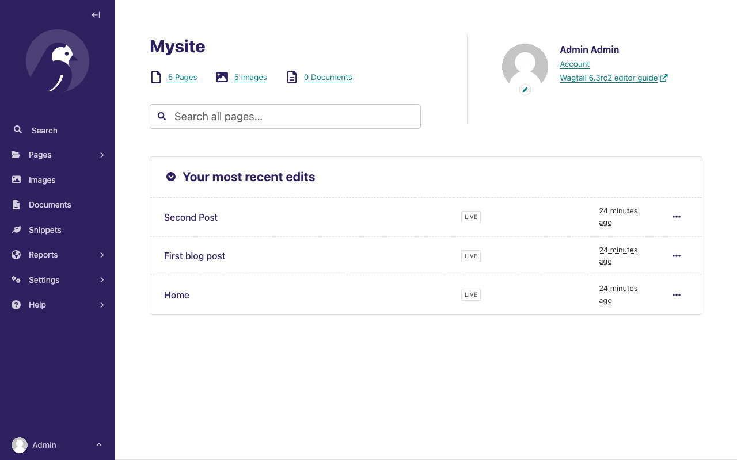Collapse the Admin account menu at bottom
Image resolution: width=737 pixels, height=460 pixels.
[x=98, y=445]
